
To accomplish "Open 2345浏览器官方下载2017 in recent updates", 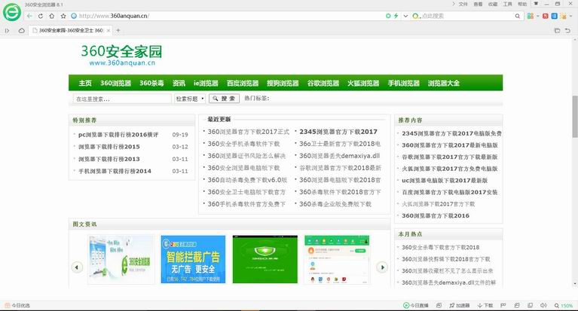I will [x=338, y=132].
